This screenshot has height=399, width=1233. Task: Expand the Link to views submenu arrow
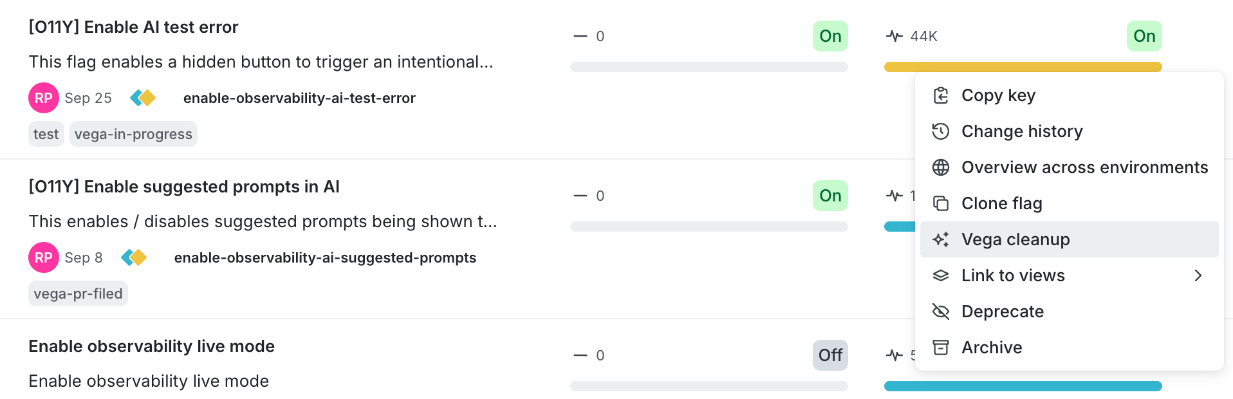pos(1198,275)
